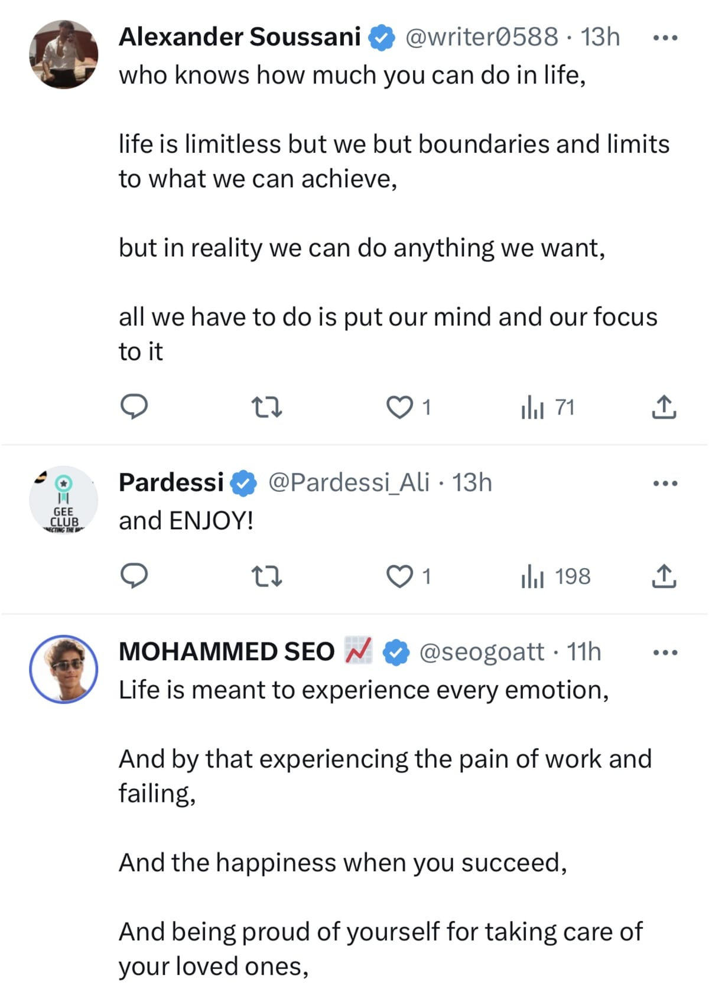Open MOHAMMED SEO's profile picture
Image resolution: width=709 pixels, height=995 pixels.
click(x=64, y=669)
